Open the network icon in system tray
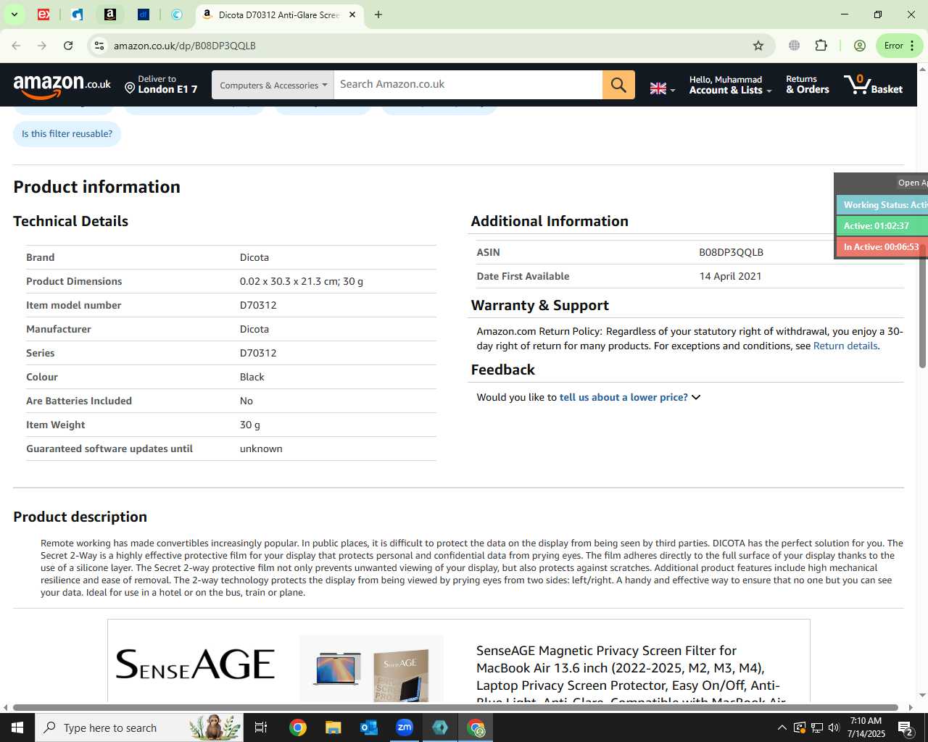Screen dimensions: 928x742 pyautogui.click(x=817, y=728)
